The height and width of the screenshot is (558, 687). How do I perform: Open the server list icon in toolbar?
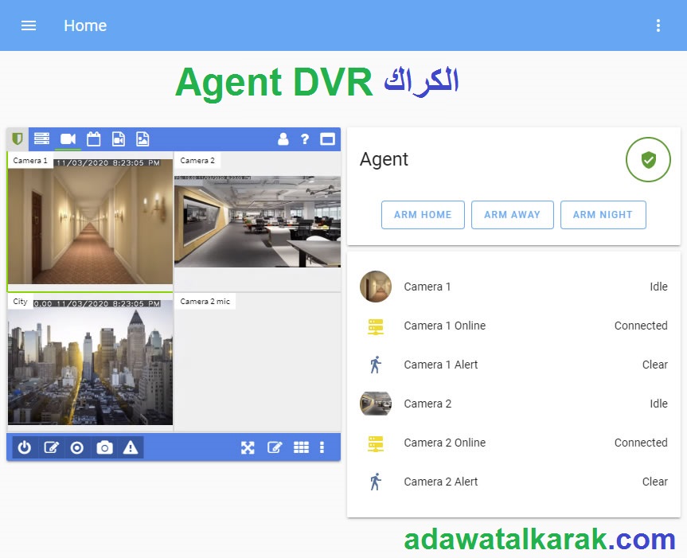coord(41,139)
